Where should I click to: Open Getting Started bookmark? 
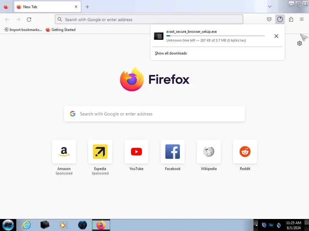point(60,30)
